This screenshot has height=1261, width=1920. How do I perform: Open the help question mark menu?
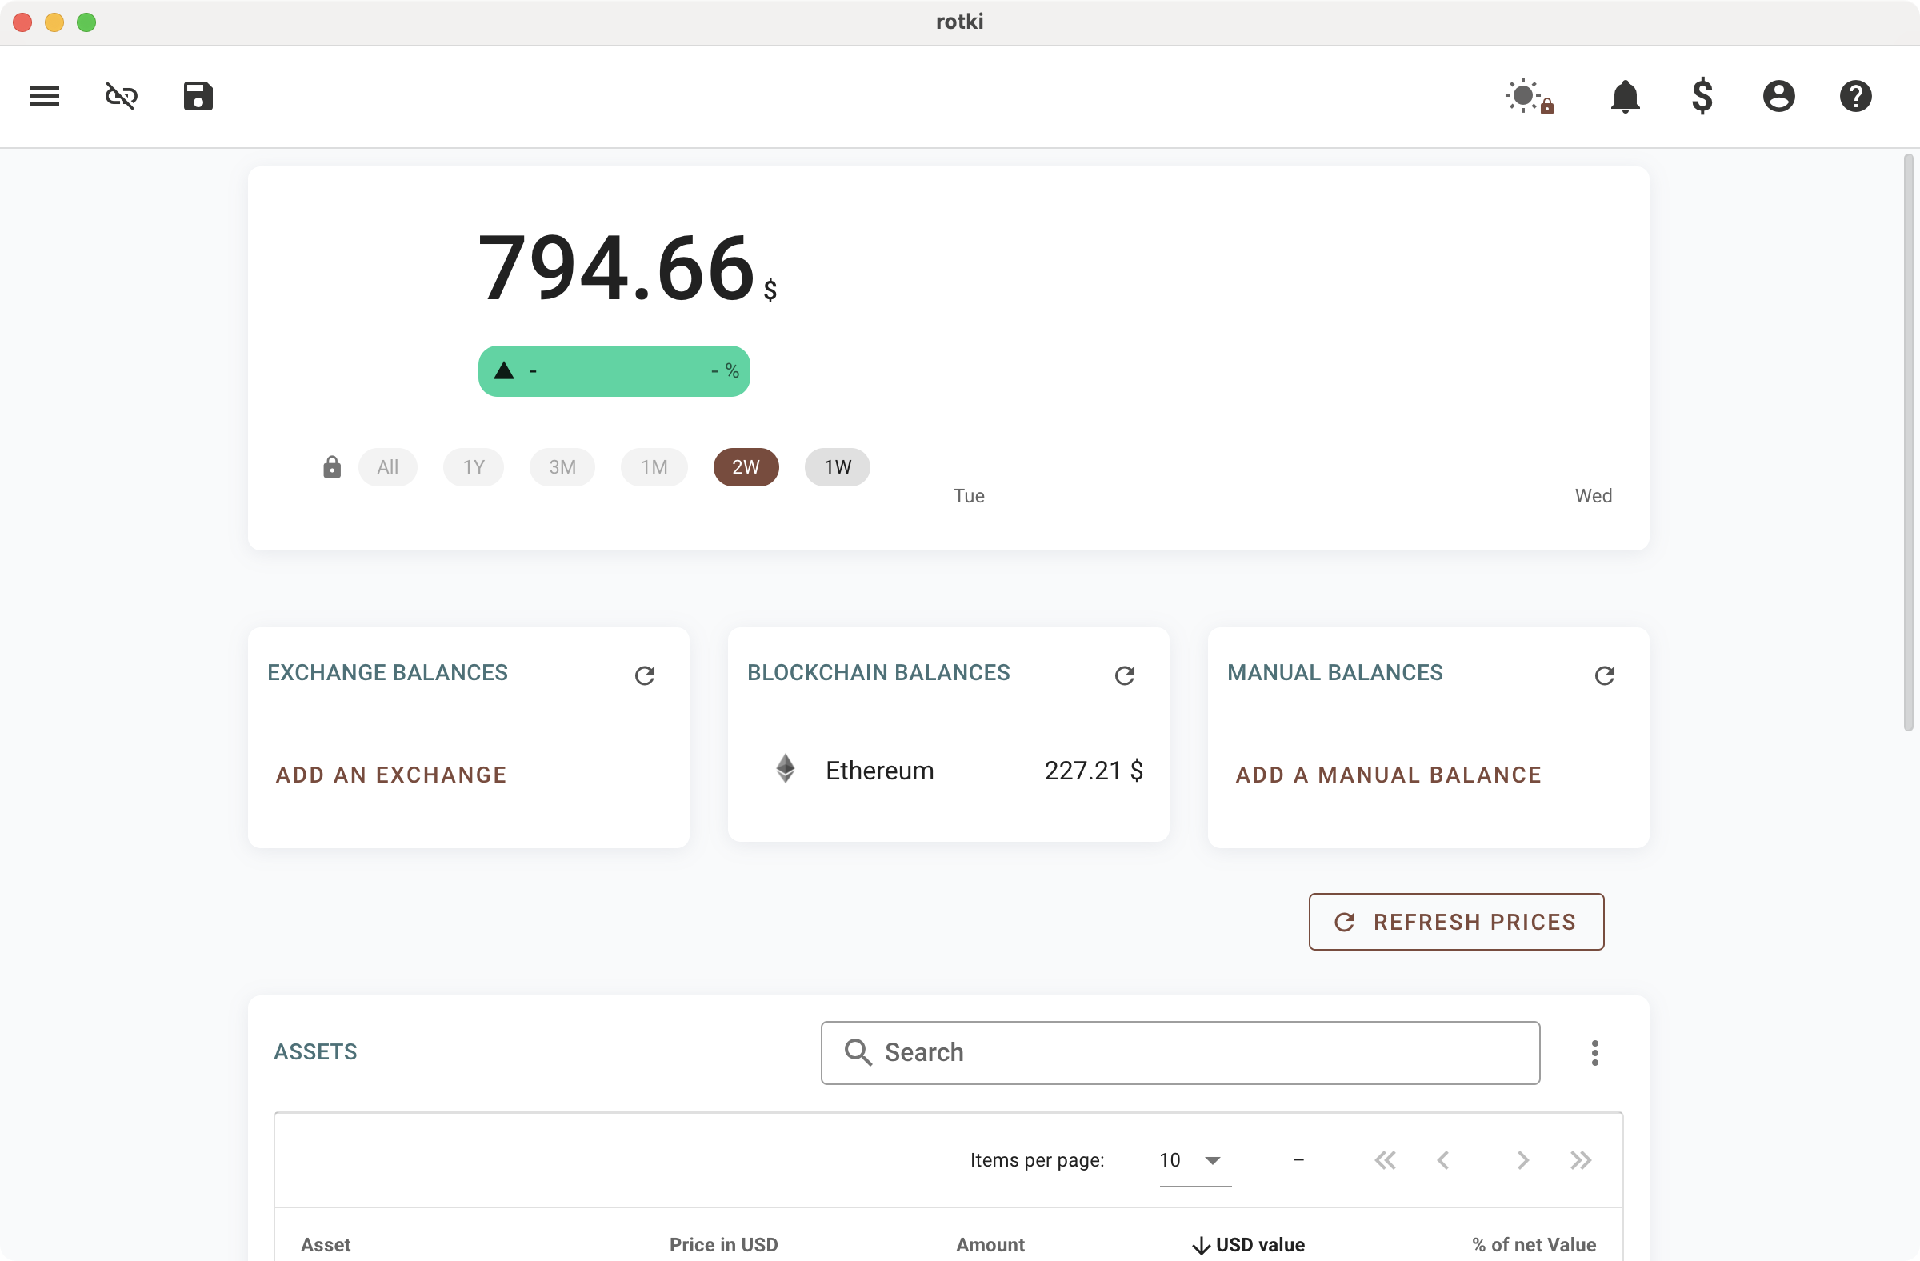tap(1855, 96)
